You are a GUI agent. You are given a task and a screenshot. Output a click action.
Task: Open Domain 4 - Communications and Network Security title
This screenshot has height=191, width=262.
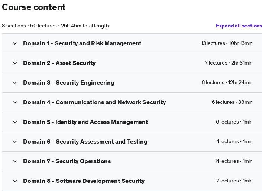coord(94,102)
